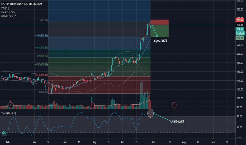This screenshot has width=246, height=145.
Task: Click the TradingView logo icon at bottom left
Action: tap(4, 133)
